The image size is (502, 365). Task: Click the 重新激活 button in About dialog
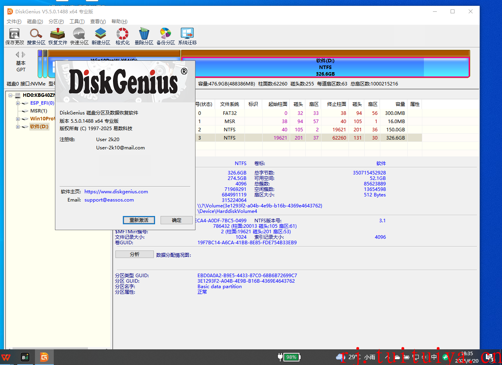(139, 220)
